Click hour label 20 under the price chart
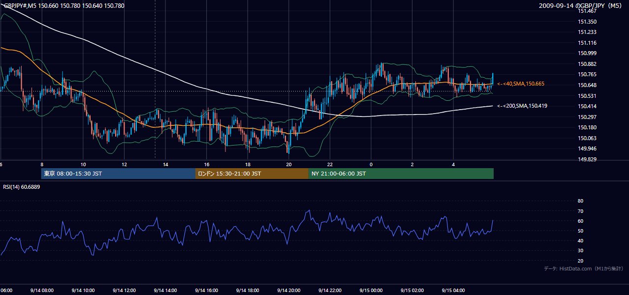Screen dimensions: 629x295 (x=289, y=165)
